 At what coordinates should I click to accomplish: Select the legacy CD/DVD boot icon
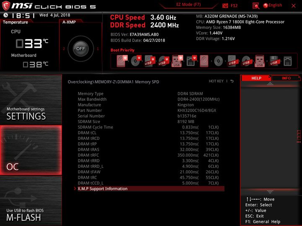point(219,61)
